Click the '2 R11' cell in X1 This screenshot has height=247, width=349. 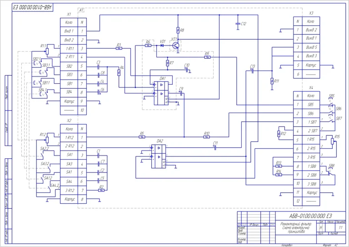pos(69,57)
